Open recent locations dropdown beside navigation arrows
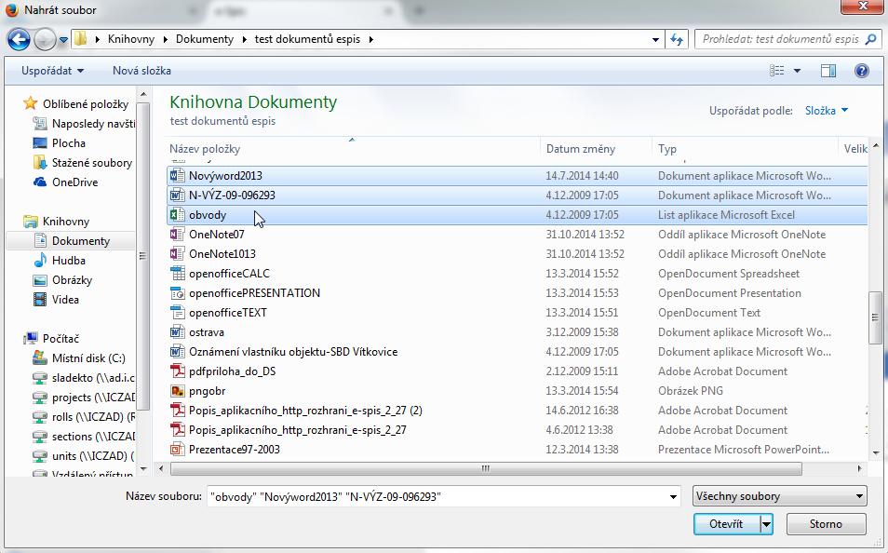This screenshot has width=888, height=553. point(63,40)
